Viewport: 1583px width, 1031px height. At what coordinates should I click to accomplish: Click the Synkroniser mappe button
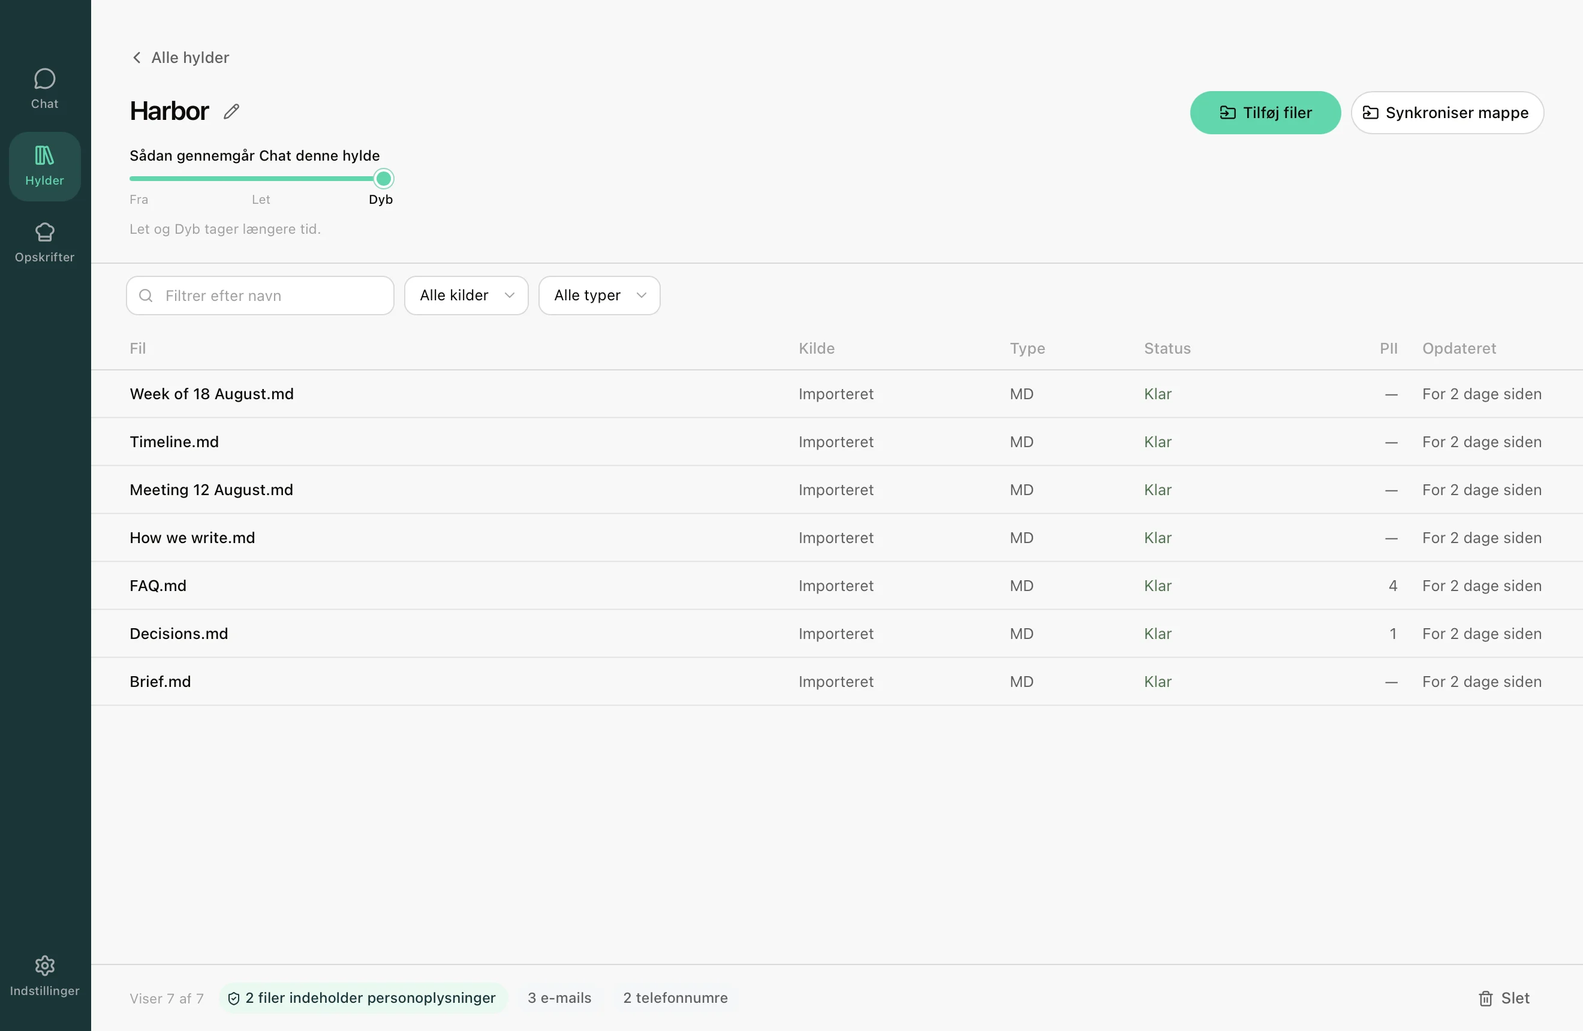[x=1447, y=113]
